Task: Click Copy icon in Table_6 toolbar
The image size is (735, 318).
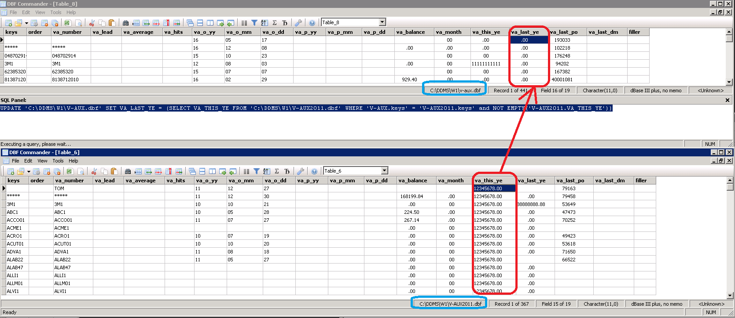Action: (104, 171)
